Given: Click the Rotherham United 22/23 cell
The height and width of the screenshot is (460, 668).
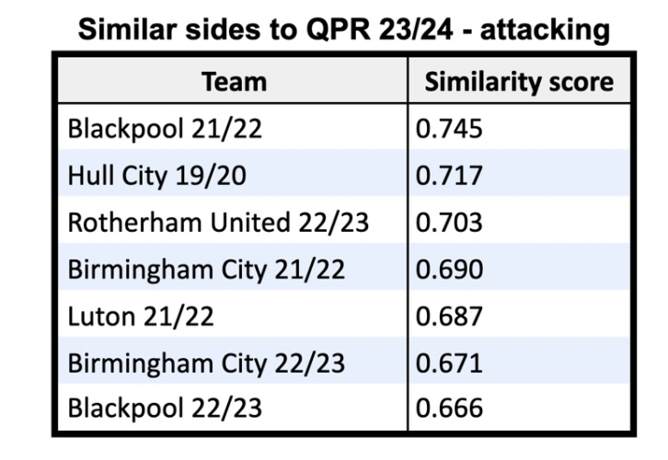Looking at the screenshot, I should coord(218,223).
